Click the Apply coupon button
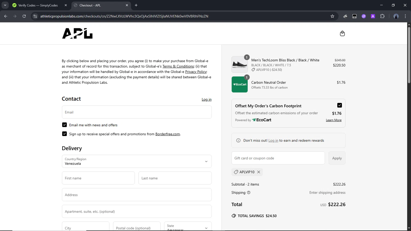 tap(337, 158)
